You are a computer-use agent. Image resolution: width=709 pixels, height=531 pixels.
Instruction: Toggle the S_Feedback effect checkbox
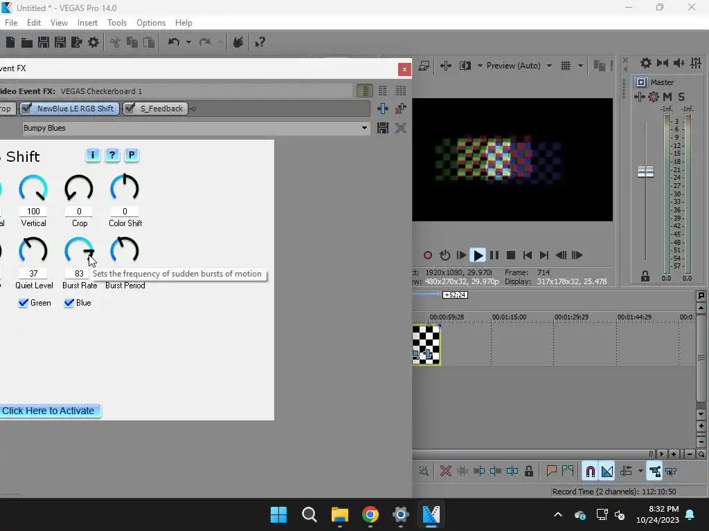point(129,108)
